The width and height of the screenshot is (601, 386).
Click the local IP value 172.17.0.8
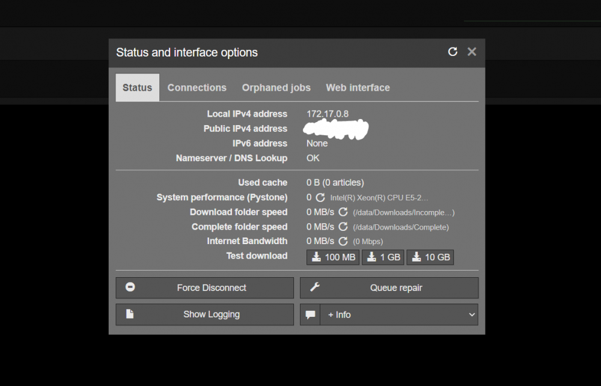point(328,114)
